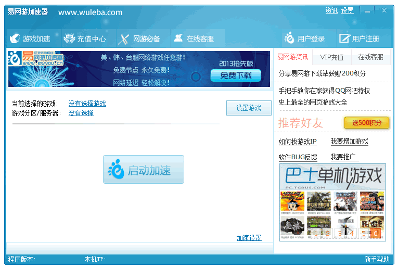Click the 没有选择 server link

[x=81, y=113]
